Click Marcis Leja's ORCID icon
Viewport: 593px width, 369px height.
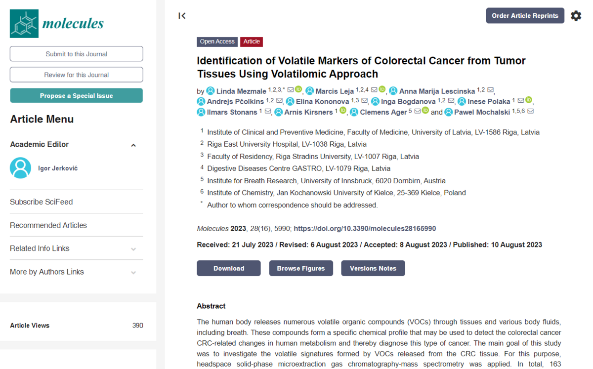coord(382,89)
